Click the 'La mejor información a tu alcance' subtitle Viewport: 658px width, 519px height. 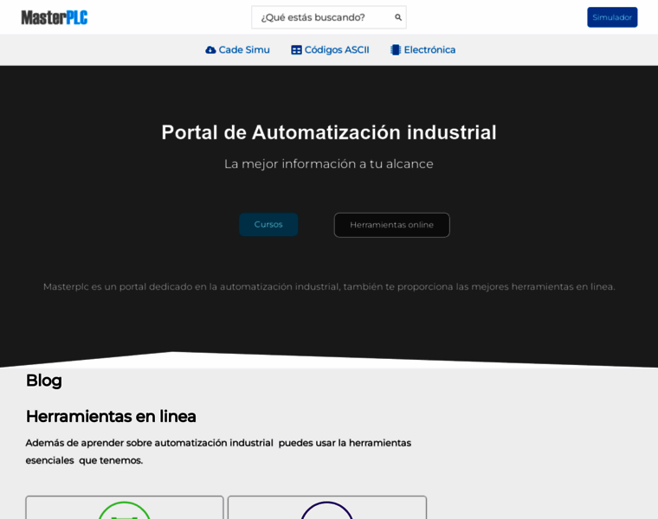[x=329, y=163]
